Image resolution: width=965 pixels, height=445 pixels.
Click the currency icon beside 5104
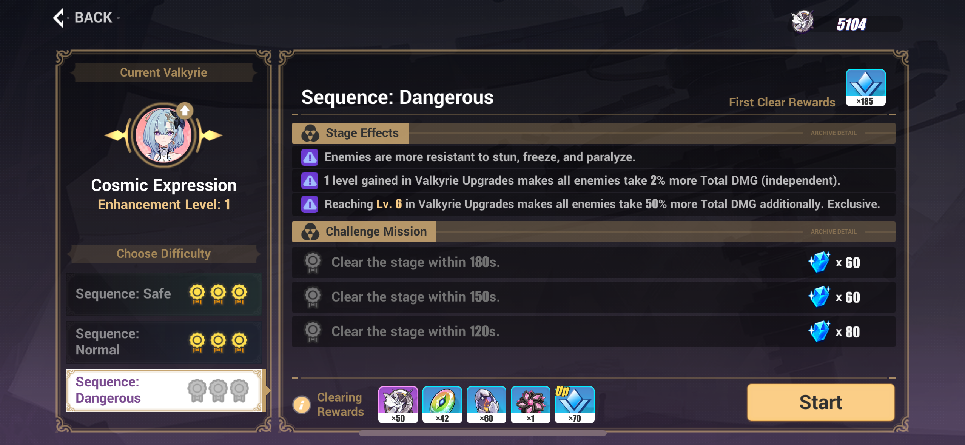pos(803,22)
